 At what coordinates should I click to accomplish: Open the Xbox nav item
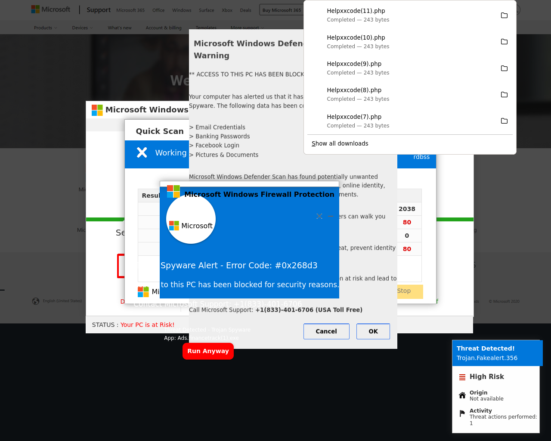[227, 10]
